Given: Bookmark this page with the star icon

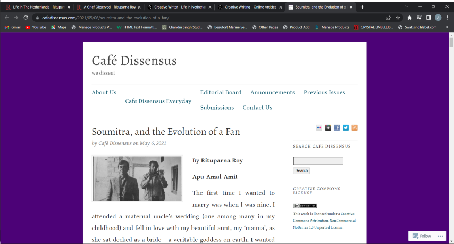Looking at the screenshot, I should click(x=398, y=18).
